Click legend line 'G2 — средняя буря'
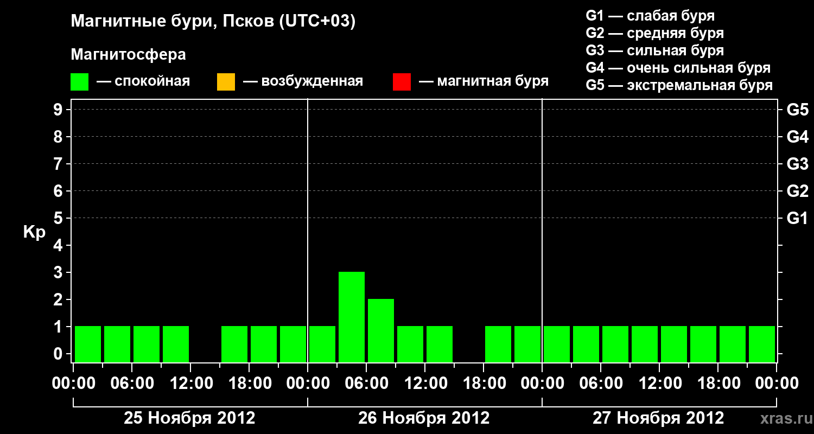The height and width of the screenshot is (434, 814). point(654,33)
